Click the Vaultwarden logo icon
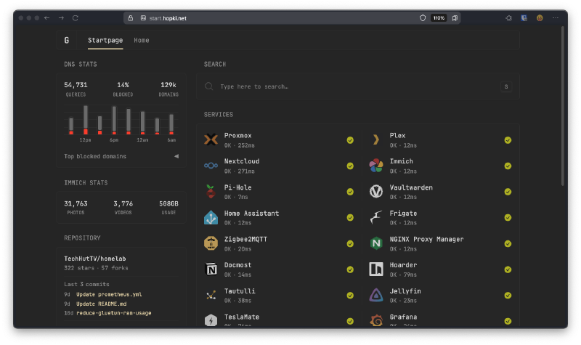Viewport: 581px width, 345px height. (x=376, y=192)
